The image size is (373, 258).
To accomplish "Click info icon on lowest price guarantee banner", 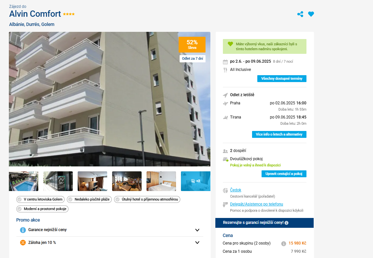I will coord(286,223).
